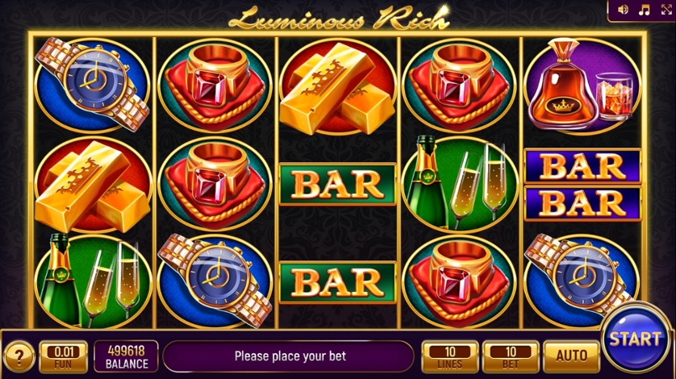Spin the reels with START button
676x379 pixels.
coord(635,338)
